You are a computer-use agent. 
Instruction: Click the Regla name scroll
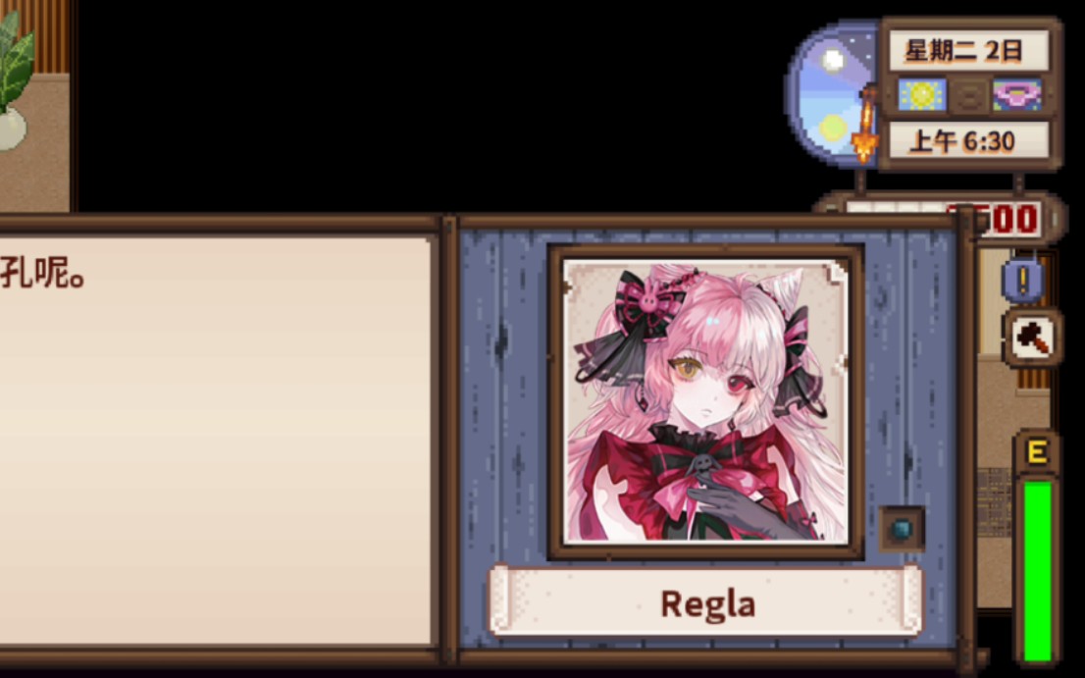pyautogui.click(x=705, y=601)
